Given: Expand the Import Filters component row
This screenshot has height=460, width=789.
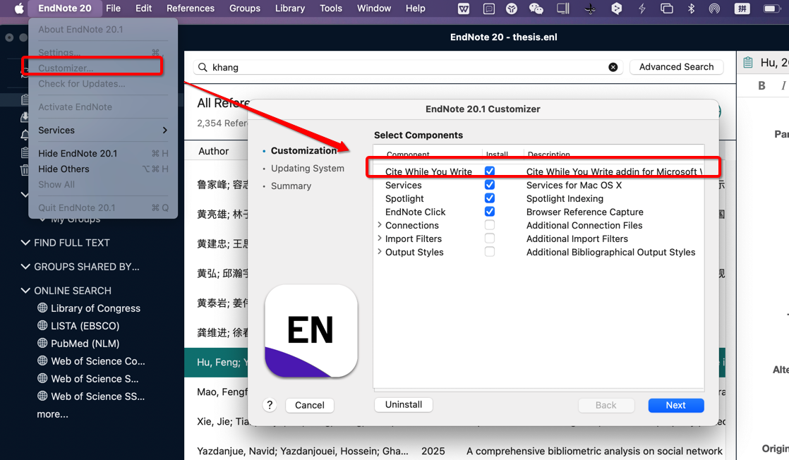Looking at the screenshot, I should 380,238.
